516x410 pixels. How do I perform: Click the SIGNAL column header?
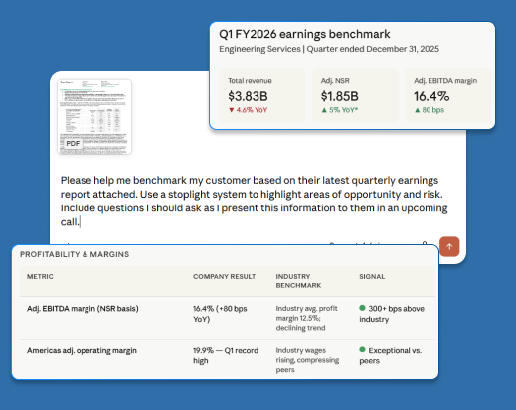(372, 277)
